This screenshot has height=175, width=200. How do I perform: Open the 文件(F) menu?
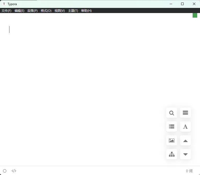6,11
